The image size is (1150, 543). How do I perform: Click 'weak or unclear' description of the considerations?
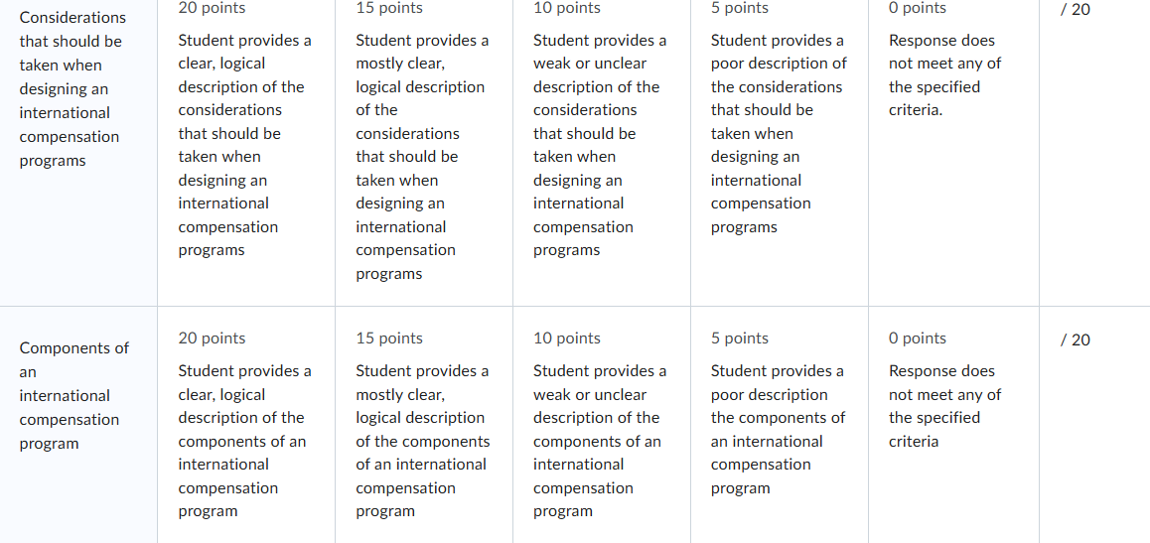(599, 145)
